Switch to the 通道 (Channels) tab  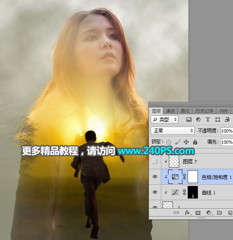coord(170,111)
